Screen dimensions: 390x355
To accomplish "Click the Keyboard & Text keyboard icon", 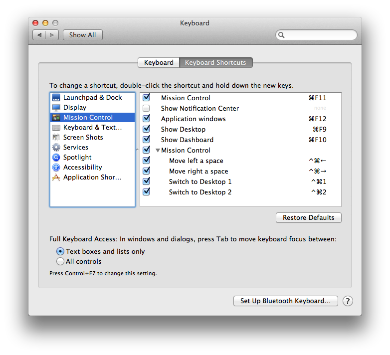I will [56, 128].
